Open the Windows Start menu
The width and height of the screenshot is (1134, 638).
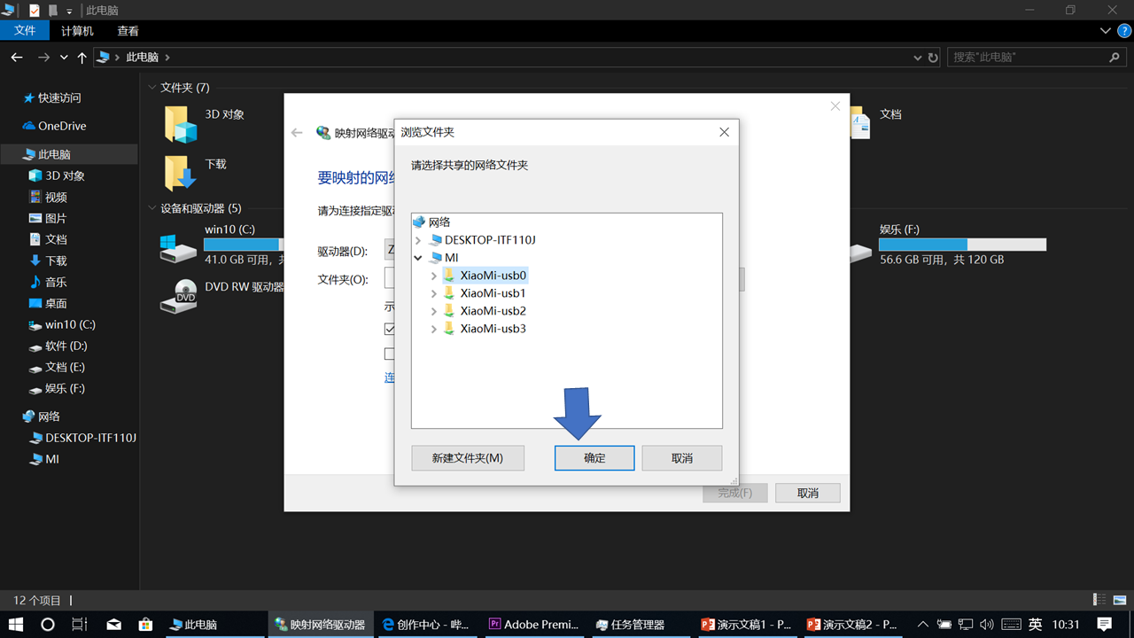(16, 625)
